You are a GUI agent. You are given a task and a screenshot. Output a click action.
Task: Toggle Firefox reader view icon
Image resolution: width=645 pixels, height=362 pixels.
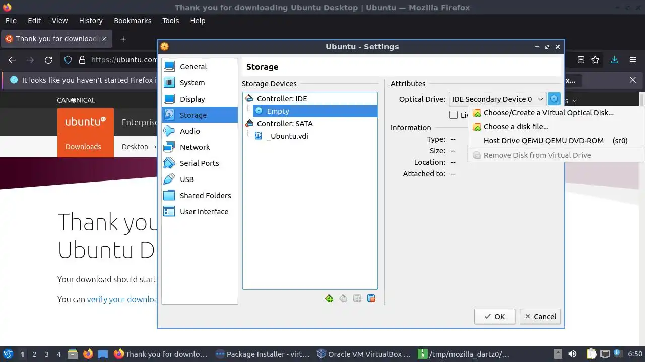tap(581, 60)
